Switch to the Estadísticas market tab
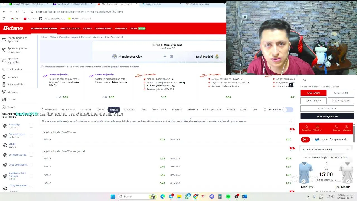 pos(129,110)
